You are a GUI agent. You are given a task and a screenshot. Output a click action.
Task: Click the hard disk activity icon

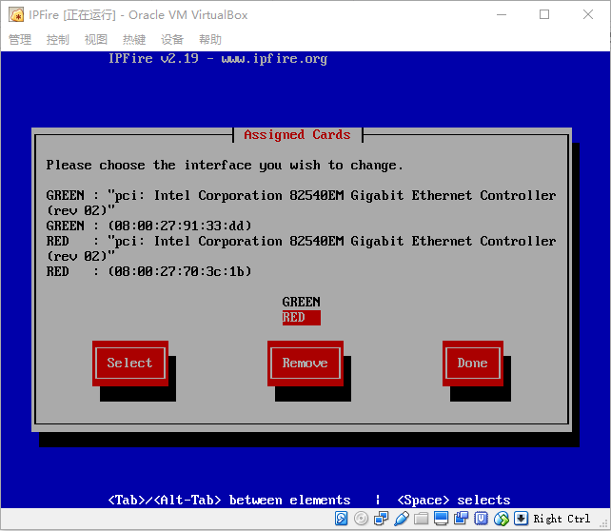[341, 519]
